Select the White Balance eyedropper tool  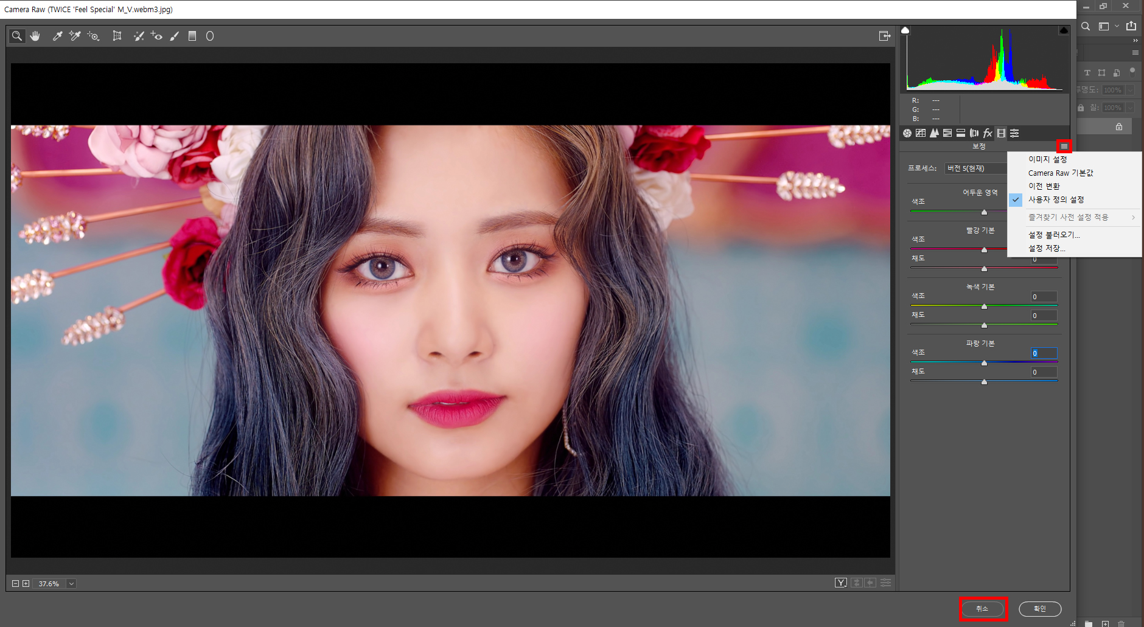coord(57,36)
